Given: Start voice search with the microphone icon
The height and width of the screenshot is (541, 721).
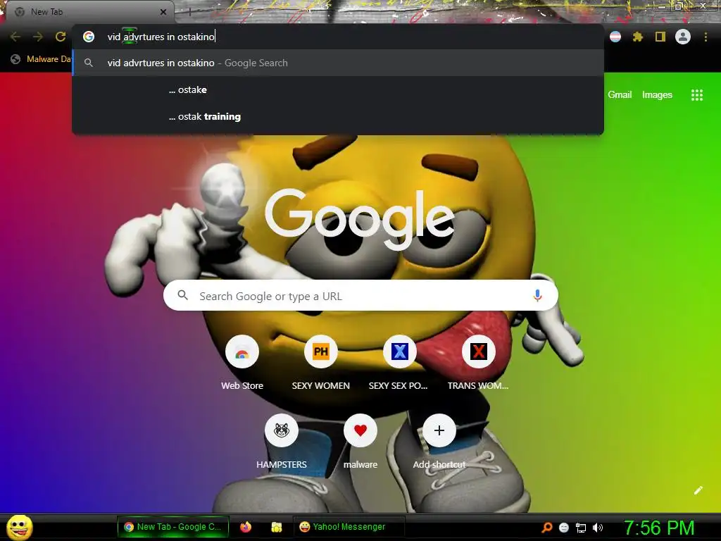Looking at the screenshot, I should click(x=537, y=295).
